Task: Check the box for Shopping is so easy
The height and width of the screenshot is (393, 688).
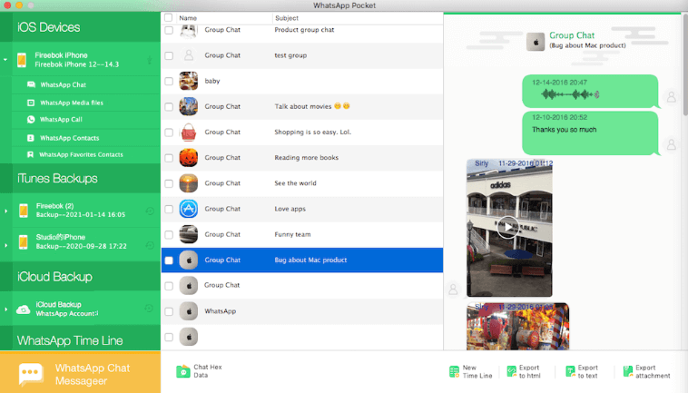Action: point(169,132)
